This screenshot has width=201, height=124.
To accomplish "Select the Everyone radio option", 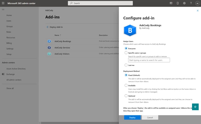I will (x=126, y=48).
